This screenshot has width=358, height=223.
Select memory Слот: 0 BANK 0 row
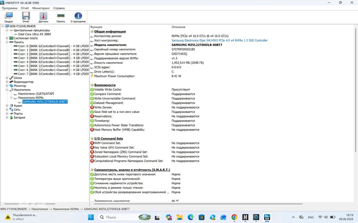click(53, 46)
